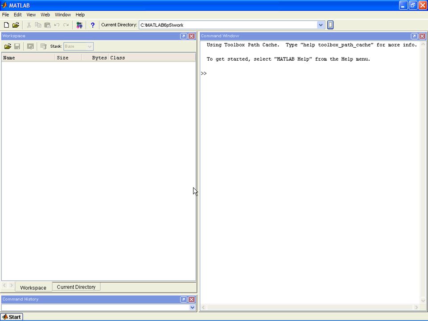Viewport: 428px width, 321px height.
Task: Open the Current Directory dropdown list
Action: tap(321, 25)
